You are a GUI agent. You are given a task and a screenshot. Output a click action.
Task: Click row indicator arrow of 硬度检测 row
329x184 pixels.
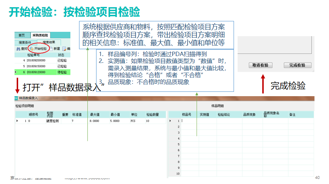[x=17, y=121]
